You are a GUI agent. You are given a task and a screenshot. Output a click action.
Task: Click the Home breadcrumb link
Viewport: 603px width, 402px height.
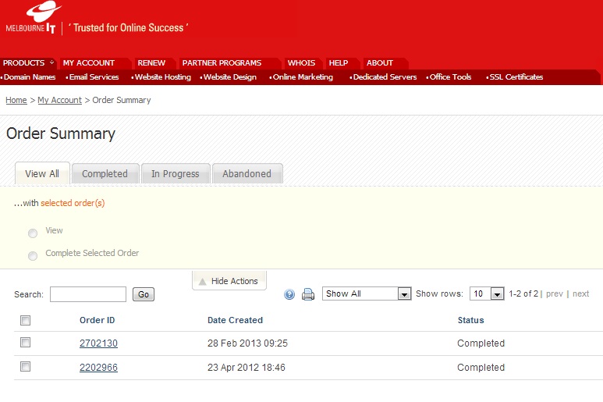point(16,100)
